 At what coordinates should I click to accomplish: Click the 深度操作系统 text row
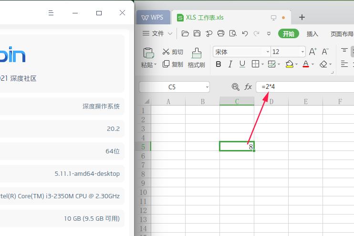click(x=101, y=106)
